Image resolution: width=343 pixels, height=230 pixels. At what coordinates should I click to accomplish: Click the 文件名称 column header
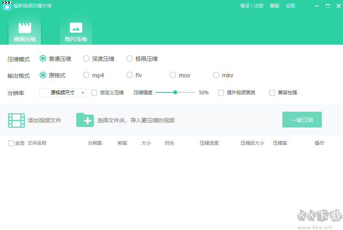pyautogui.click(x=37, y=143)
